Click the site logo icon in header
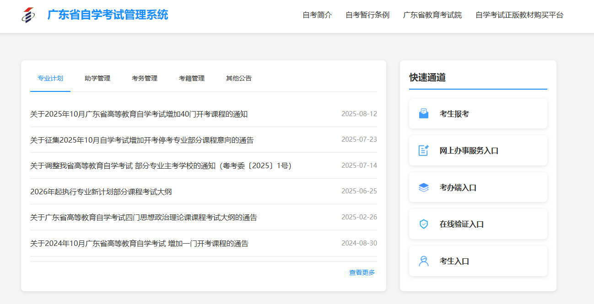 pyautogui.click(x=28, y=15)
